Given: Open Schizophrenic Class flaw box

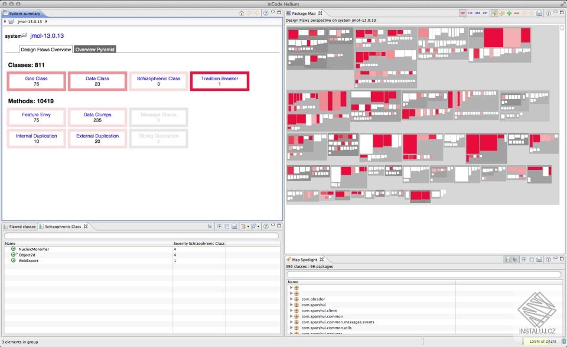Looking at the screenshot, I should click(x=158, y=81).
